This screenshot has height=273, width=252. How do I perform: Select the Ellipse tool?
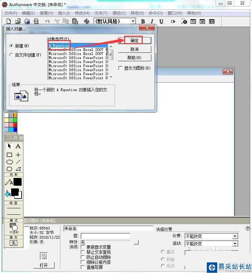[9, 162]
